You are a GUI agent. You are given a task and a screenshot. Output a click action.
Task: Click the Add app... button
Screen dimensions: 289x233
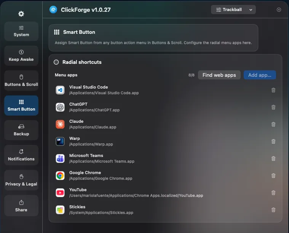point(260,75)
